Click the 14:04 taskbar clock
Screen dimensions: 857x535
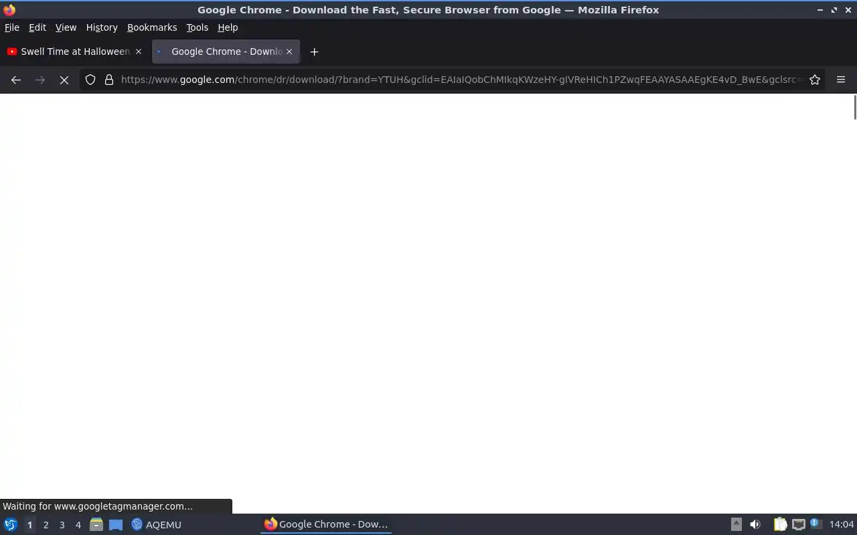pyautogui.click(x=842, y=524)
